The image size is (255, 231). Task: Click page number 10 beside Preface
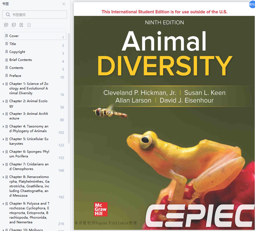point(62,77)
